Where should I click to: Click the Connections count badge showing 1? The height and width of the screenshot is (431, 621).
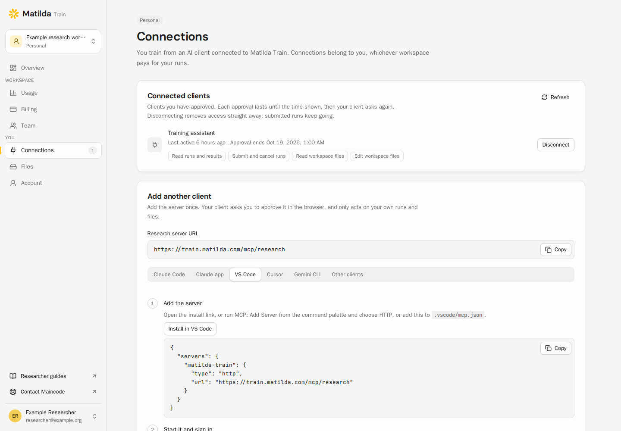(92, 150)
